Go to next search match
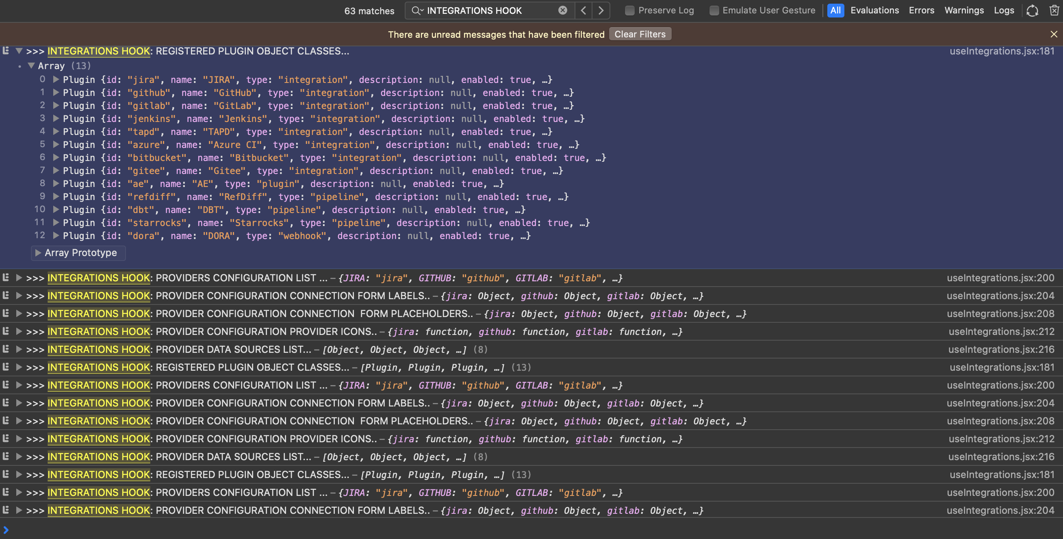The height and width of the screenshot is (539, 1063). coord(601,10)
